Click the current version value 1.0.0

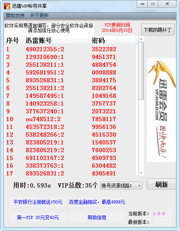(159, 214)
